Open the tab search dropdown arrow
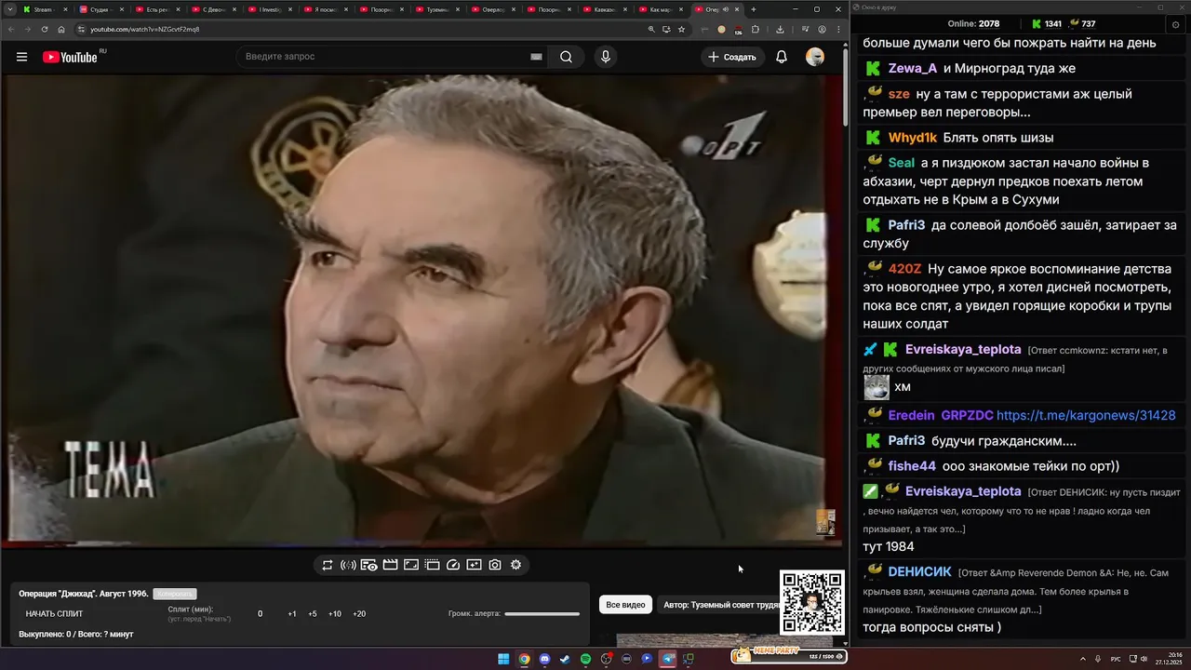 pyautogui.click(x=9, y=9)
